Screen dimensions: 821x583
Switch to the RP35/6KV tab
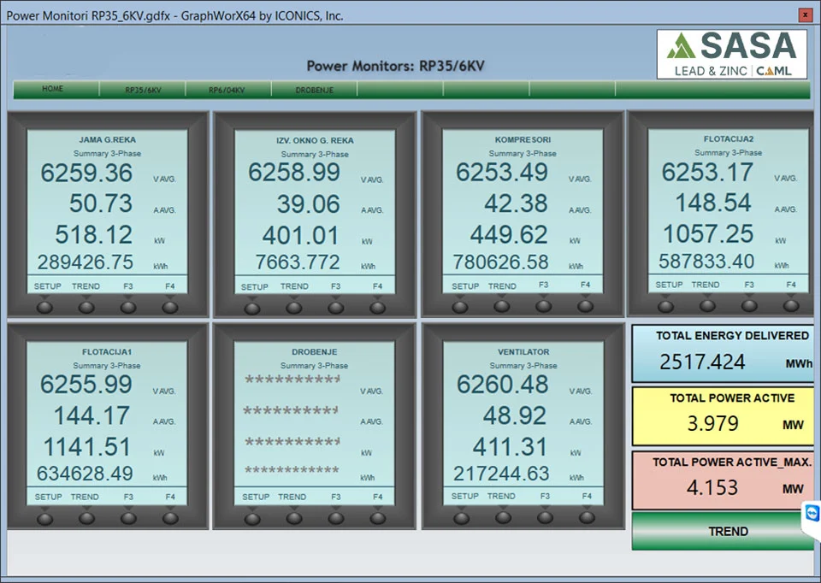[x=143, y=90]
